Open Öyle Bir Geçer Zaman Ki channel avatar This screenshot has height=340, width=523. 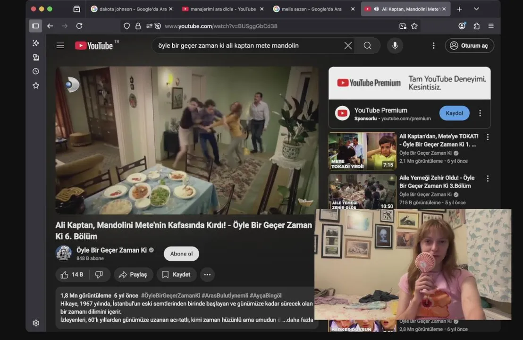pos(63,253)
